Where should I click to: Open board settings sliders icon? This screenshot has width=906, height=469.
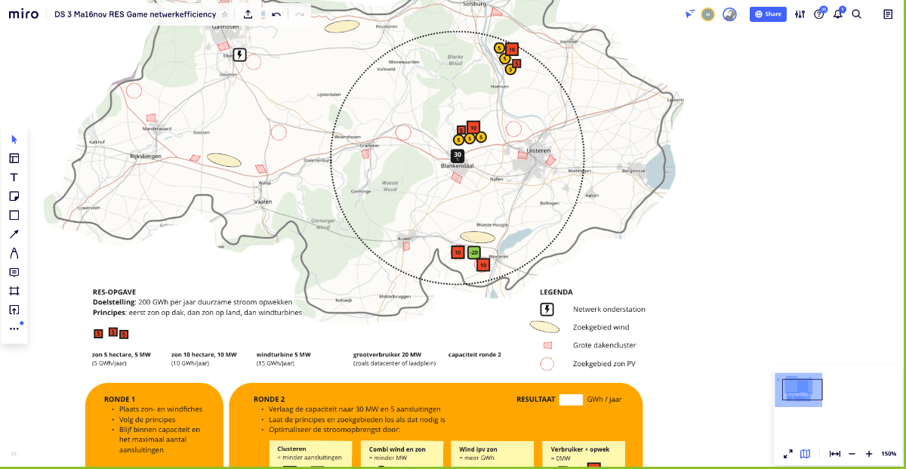800,14
